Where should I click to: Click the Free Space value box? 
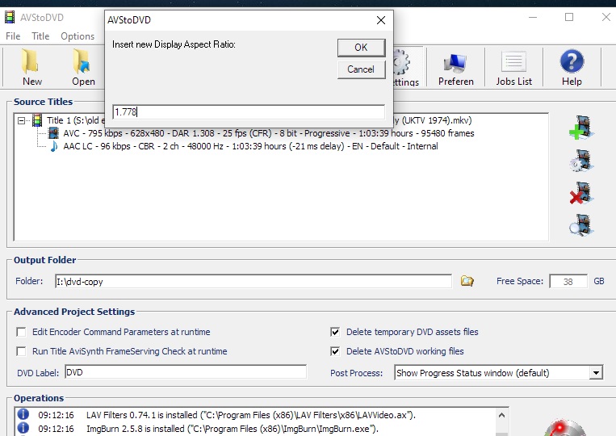[x=568, y=281]
